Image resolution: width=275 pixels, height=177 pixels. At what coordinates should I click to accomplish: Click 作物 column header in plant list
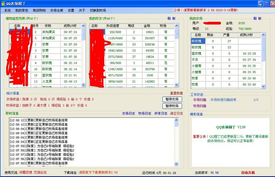[x=51, y=26]
